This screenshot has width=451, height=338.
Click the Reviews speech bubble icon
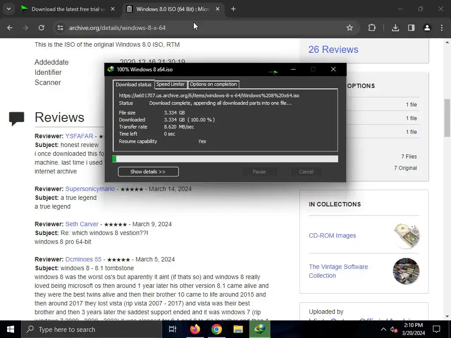click(x=17, y=118)
